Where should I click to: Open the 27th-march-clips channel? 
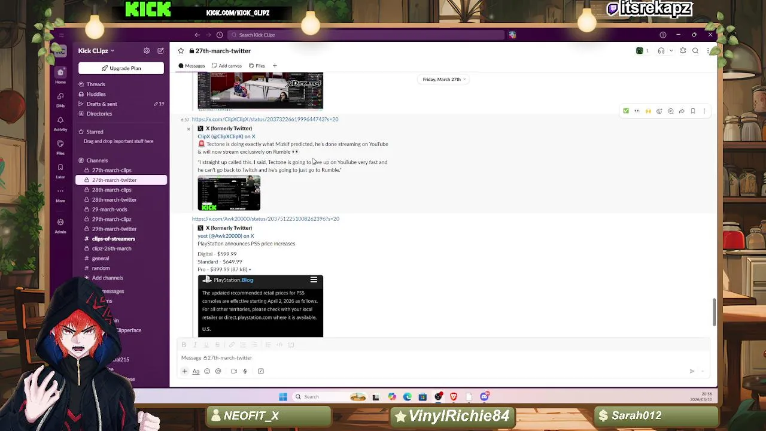coord(111,170)
